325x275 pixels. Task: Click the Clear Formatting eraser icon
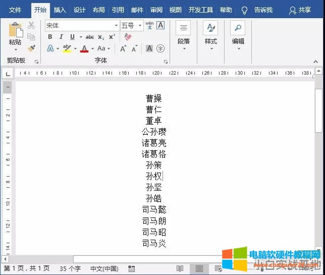click(128, 37)
